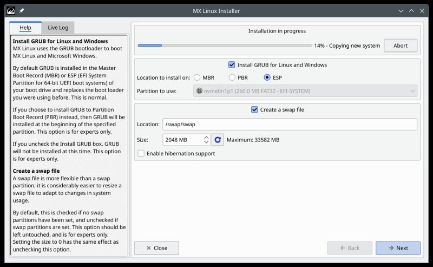Image resolution: width=433 pixels, height=267 pixels.
Task: Close the installer window via title bar X
Action: tap(422, 11)
